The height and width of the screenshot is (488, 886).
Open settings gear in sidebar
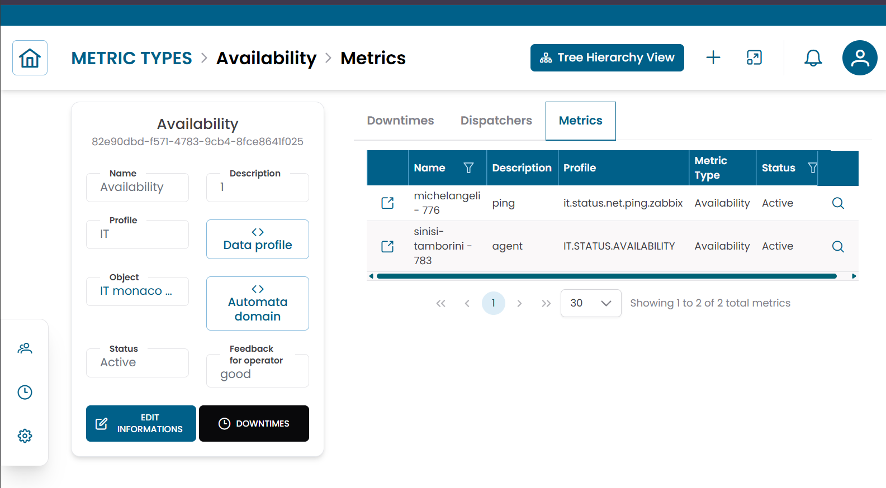coord(25,436)
